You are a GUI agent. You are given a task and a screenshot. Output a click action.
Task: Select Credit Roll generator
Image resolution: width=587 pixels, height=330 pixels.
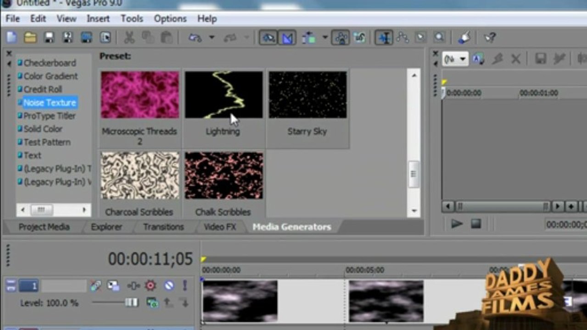43,89
